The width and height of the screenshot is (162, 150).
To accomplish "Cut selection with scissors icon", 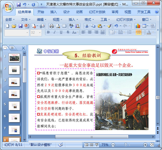I will [x=87, y=26].
